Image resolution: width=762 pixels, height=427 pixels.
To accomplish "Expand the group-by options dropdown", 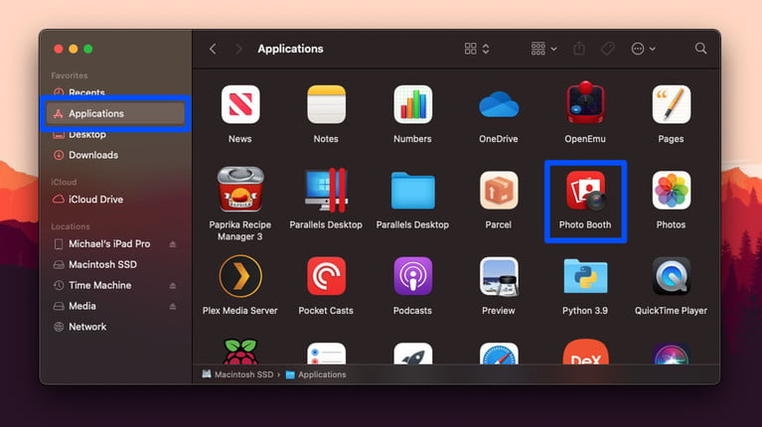I will pyautogui.click(x=543, y=49).
